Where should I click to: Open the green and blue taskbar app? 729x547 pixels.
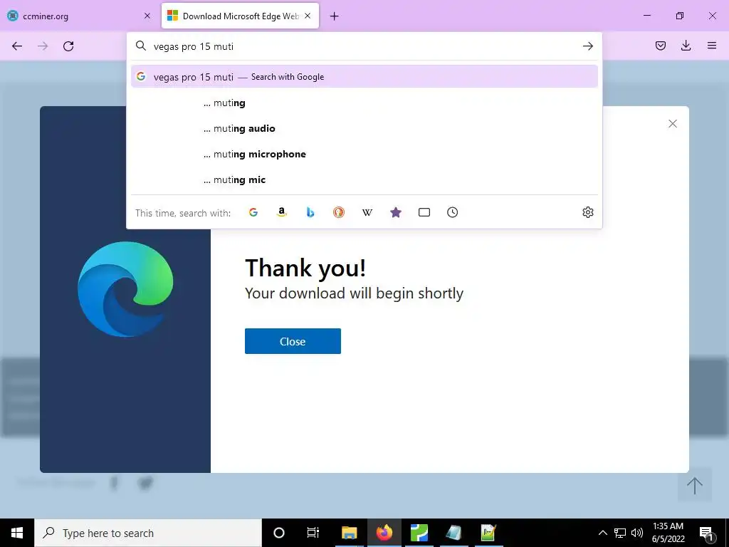click(419, 533)
